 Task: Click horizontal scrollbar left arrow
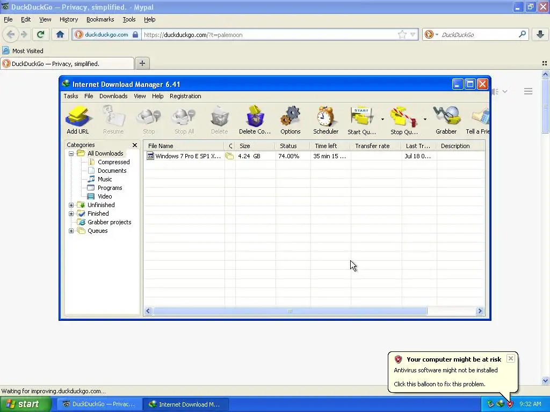pyautogui.click(x=148, y=311)
